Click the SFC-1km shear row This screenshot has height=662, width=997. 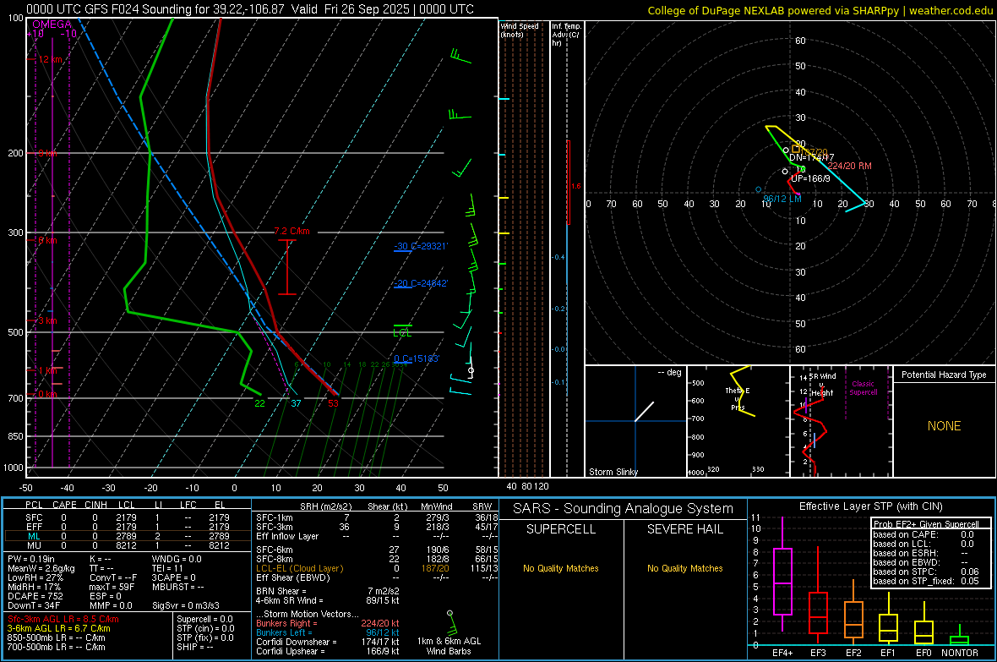coord(377,517)
